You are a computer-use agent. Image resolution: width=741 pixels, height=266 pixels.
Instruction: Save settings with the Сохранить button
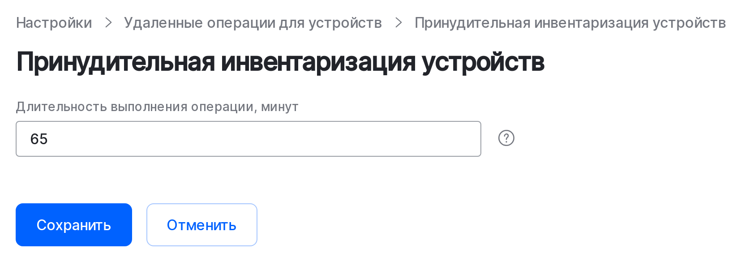[74, 225]
